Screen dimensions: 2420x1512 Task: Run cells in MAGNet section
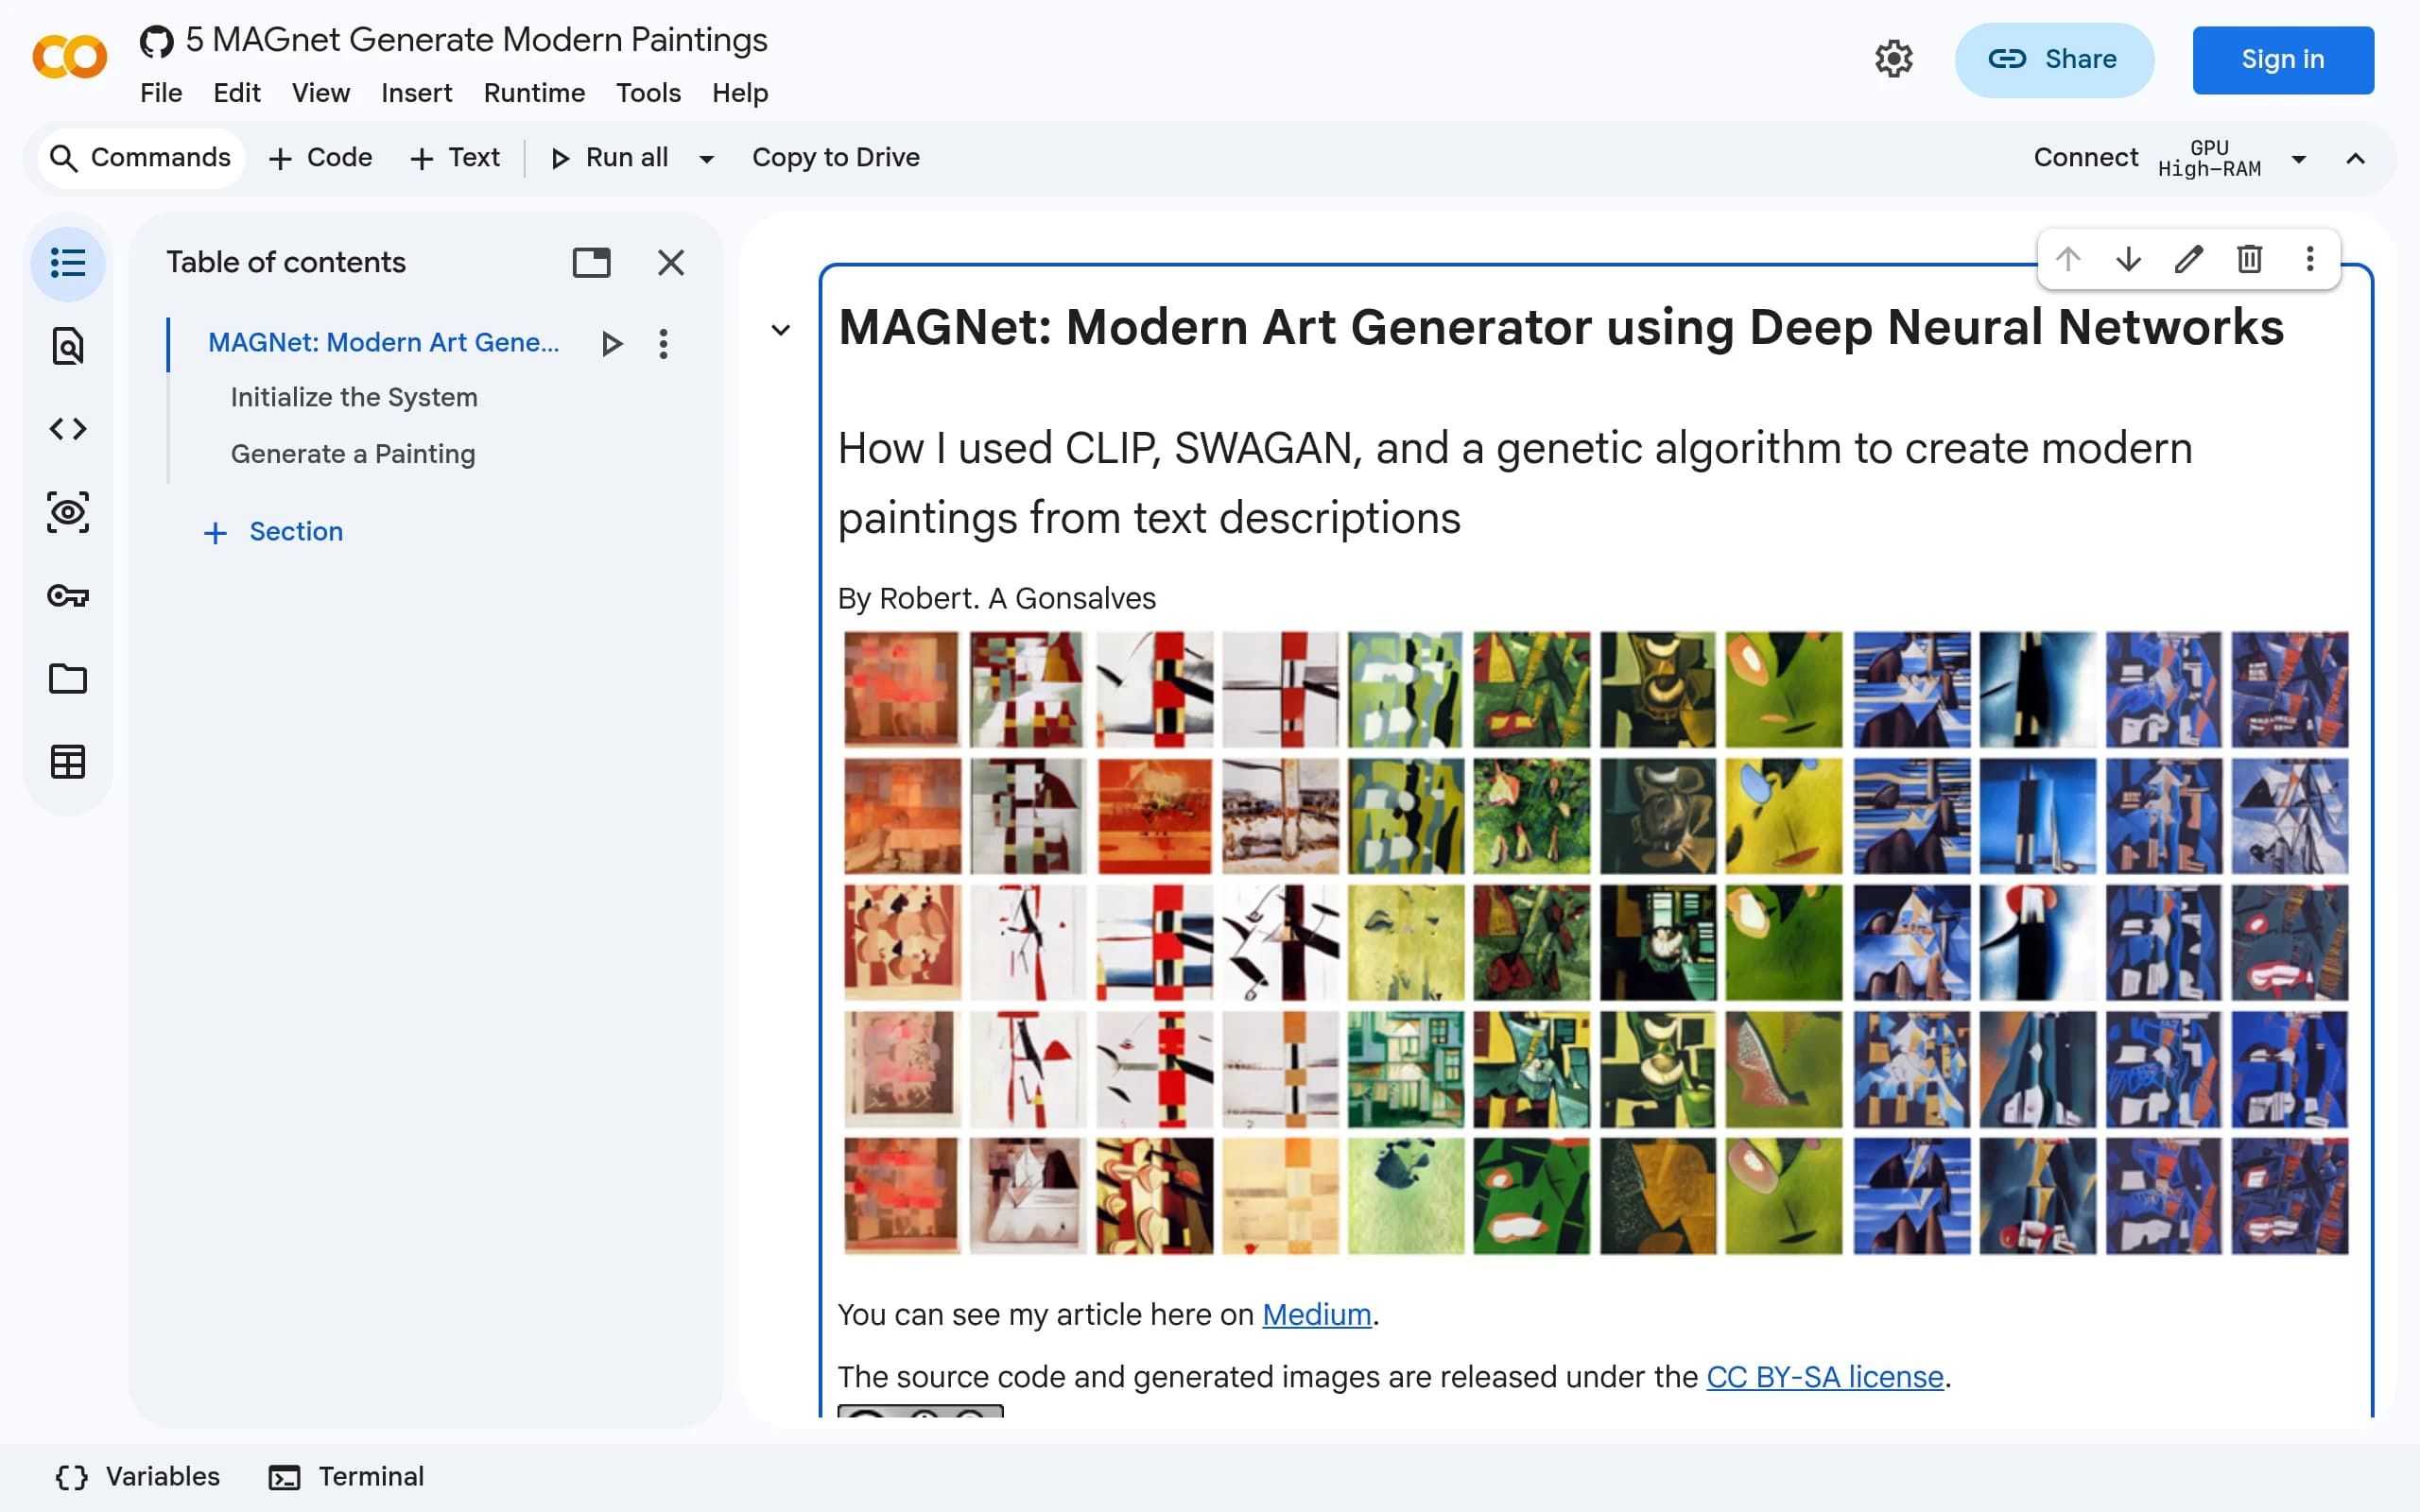point(611,343)
